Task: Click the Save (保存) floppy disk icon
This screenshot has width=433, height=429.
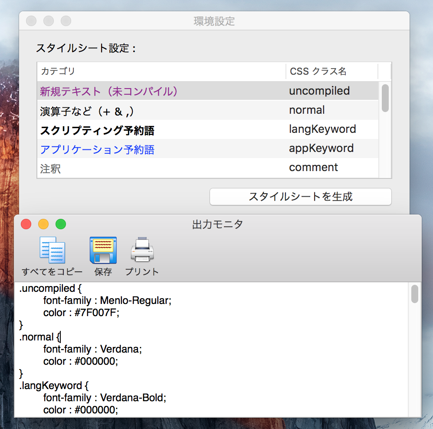Action: pos(103,250)
